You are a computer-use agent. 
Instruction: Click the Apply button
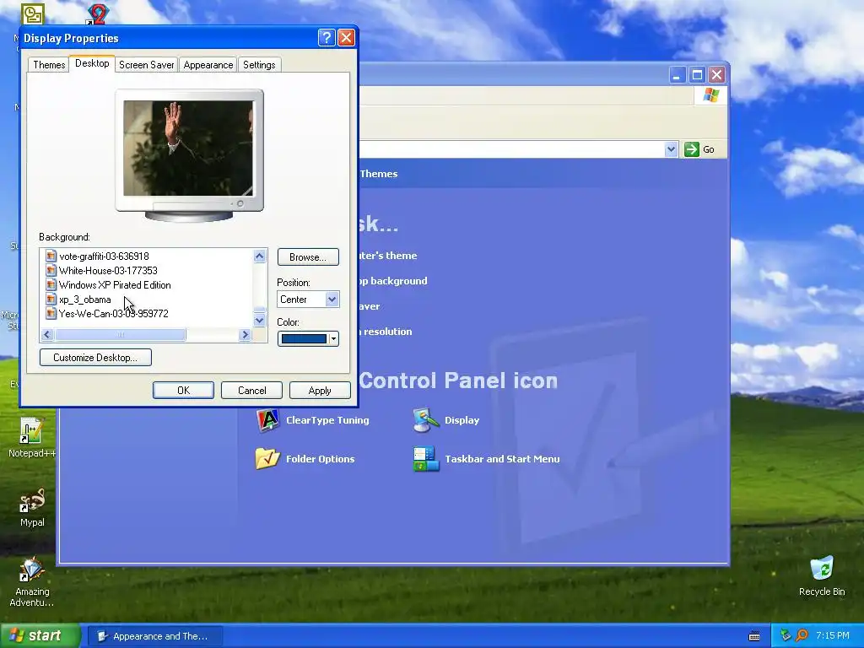pos(320,390)
